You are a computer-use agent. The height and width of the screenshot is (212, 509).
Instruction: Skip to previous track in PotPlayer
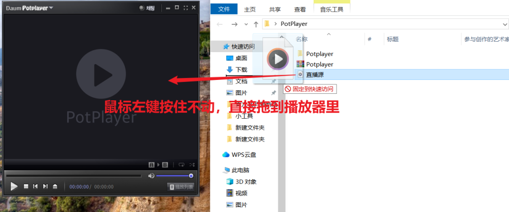pyautogui.click(x=35, y=186)
